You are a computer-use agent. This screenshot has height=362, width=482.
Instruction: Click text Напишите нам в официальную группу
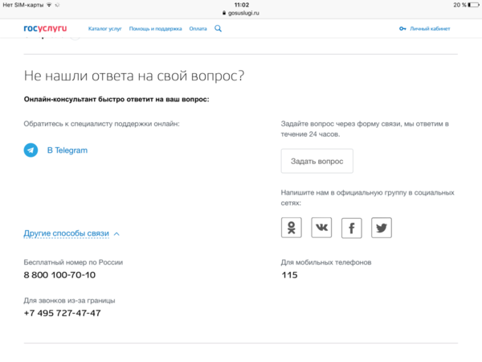pos(367,198)
